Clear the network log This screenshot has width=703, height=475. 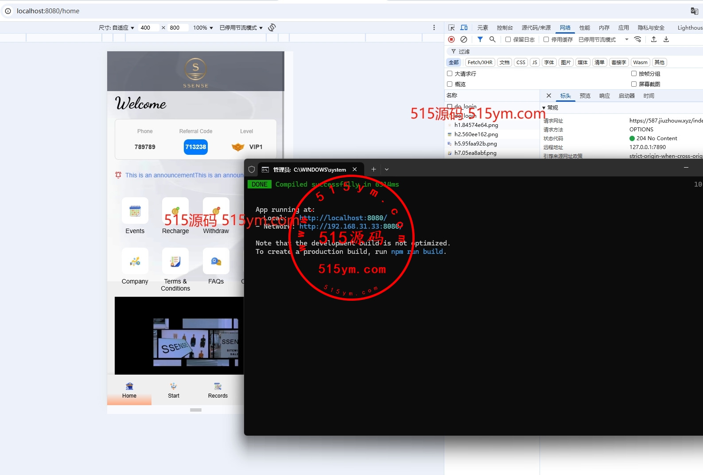(464, 39)
